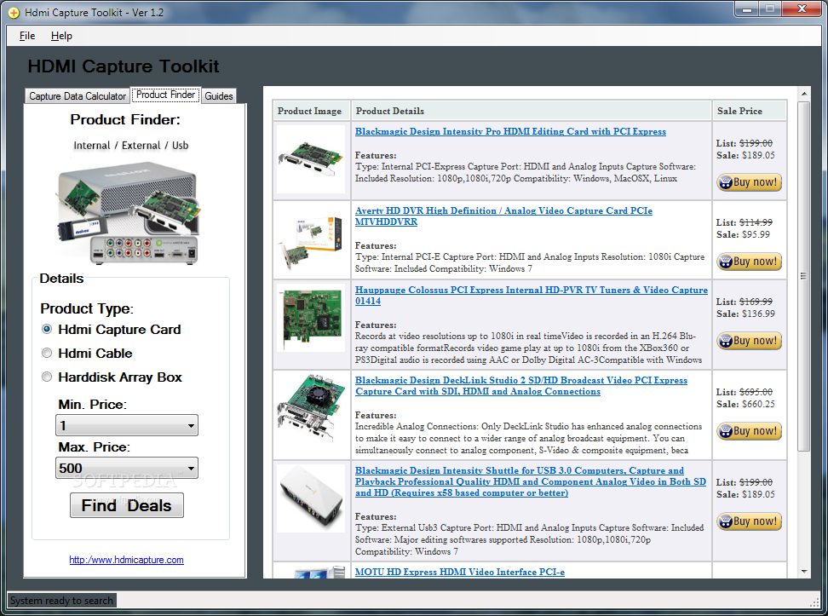Click the Sale Price column header
The image size is (828, 616).
pyautogui.click(x=750, y=111)
